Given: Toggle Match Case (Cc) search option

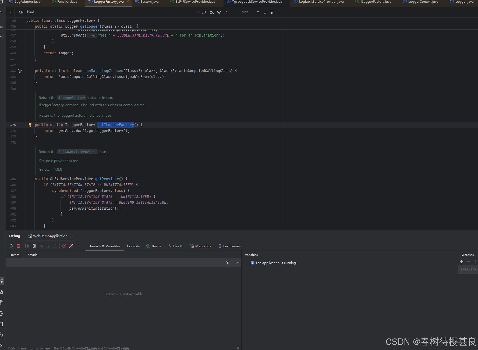Looking at the screenshot, I should pyautogui.click(x=212, y=12).
